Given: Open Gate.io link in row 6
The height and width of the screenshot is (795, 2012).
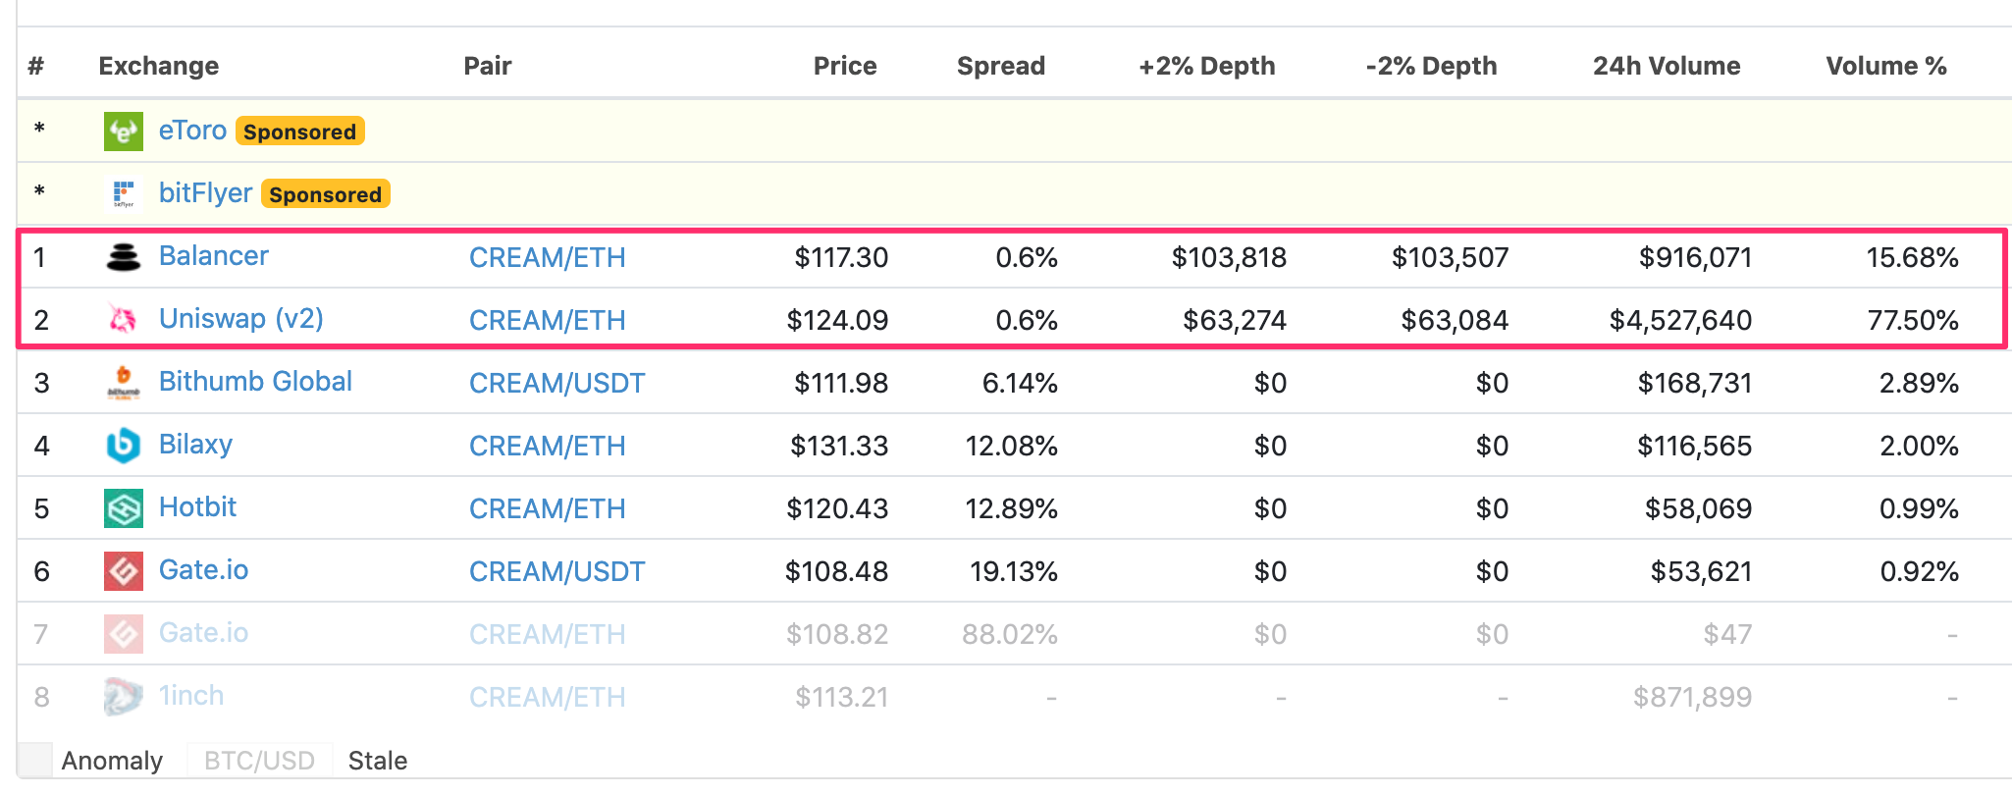Looking at the screenshot, I should (203, 569).
